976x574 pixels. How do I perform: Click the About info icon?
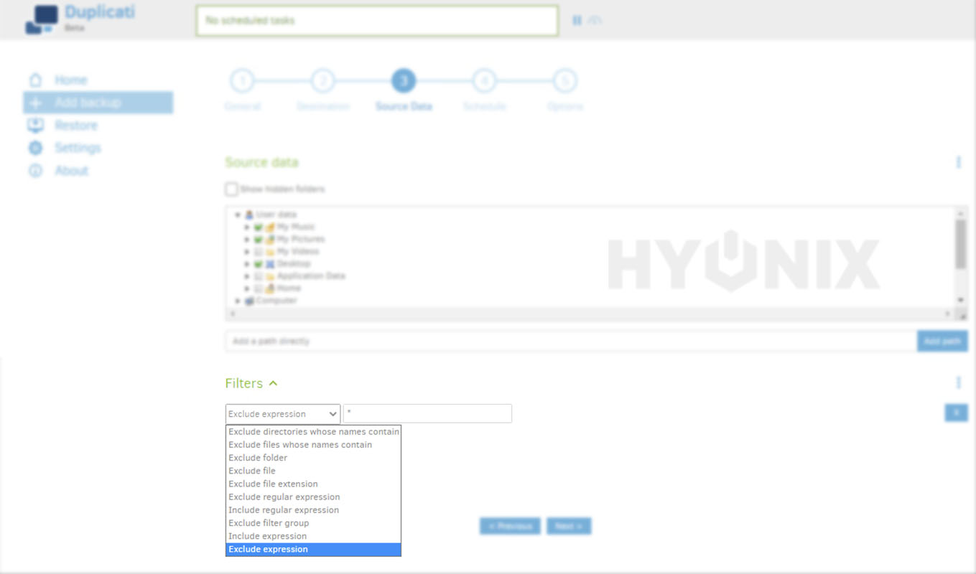[35, 171]
